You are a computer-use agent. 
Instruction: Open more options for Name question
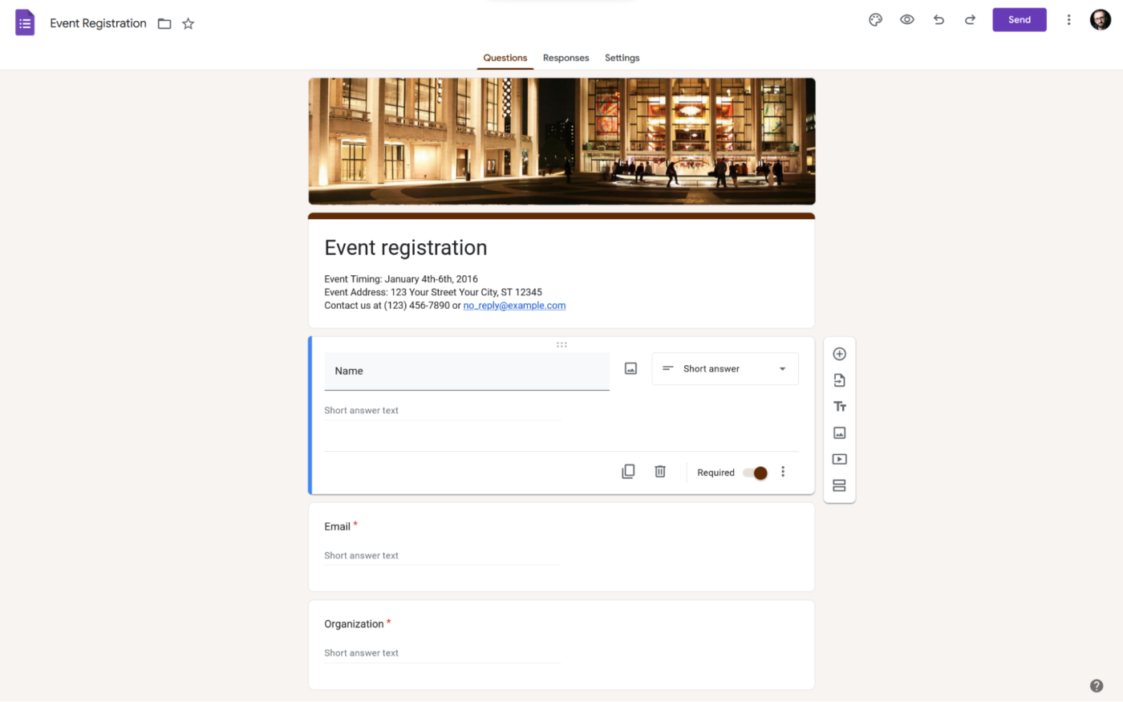point(783,472)
